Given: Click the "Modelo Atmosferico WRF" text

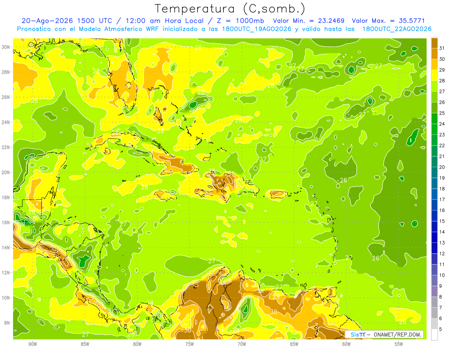Looking at the screenshot, I should 114,29.
